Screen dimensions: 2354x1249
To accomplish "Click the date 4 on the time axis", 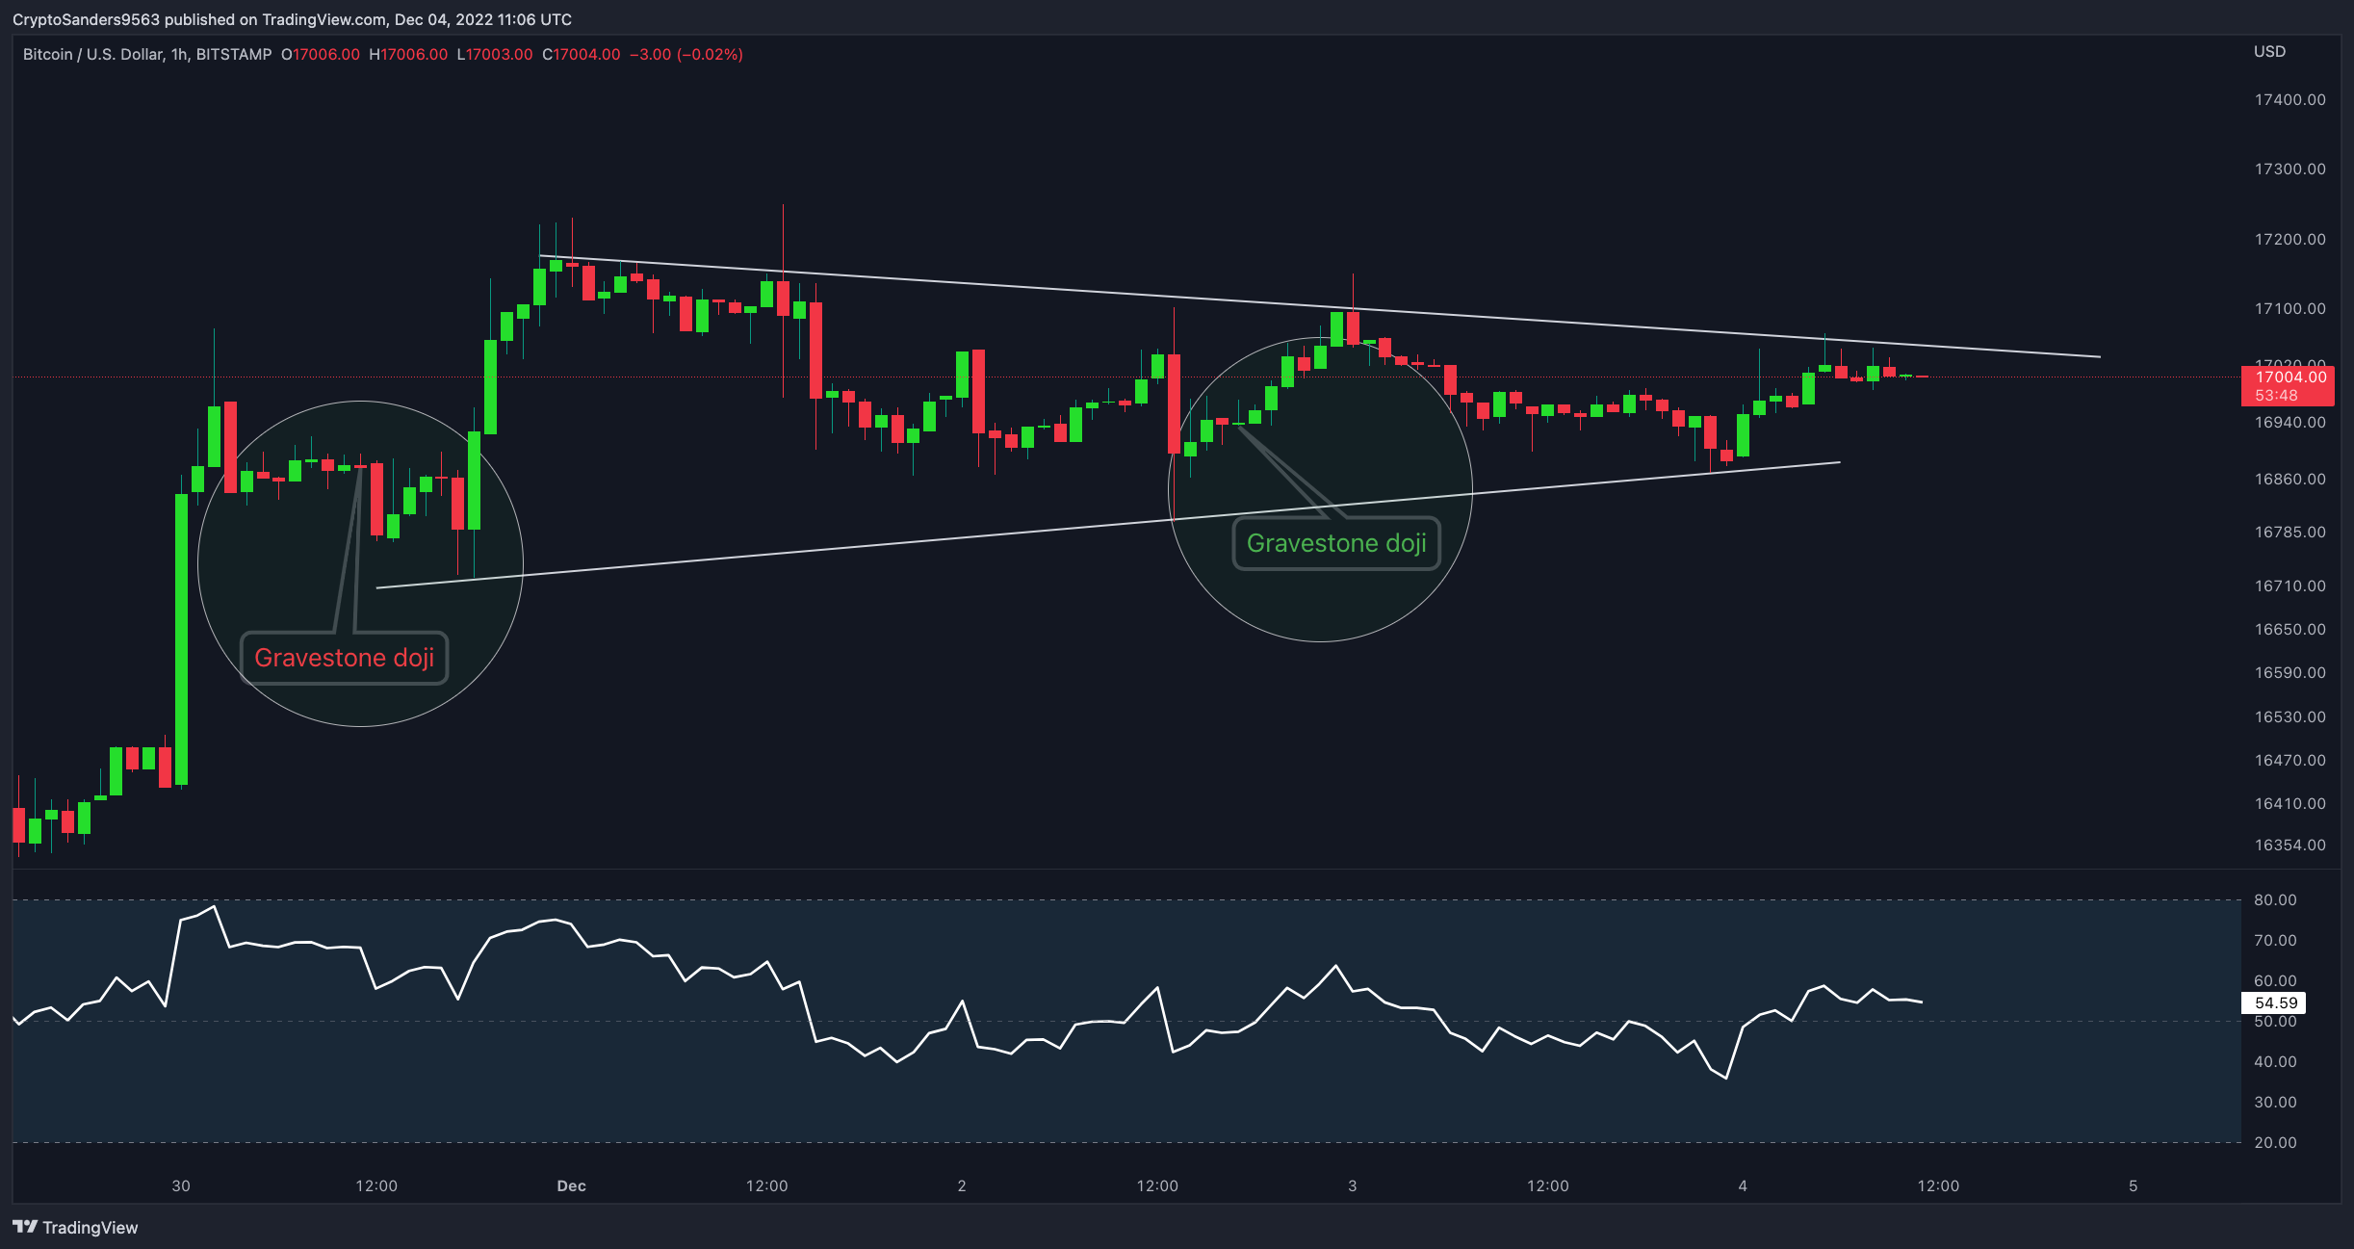I will coord(1743,1185).
